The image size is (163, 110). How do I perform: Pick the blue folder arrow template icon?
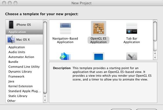click(x=65, y=56)
